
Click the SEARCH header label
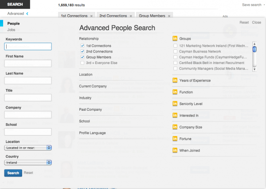15,4
